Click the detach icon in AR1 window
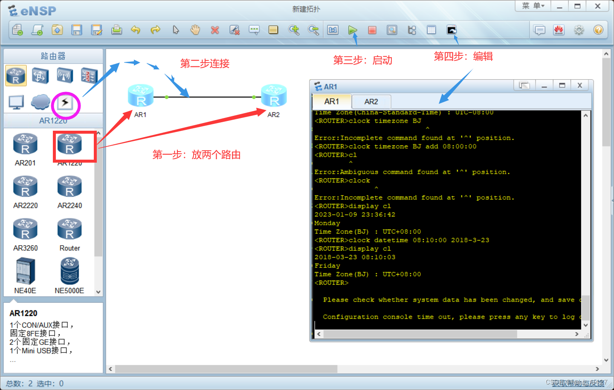This screenshot has width=614, height=390. [x=524, y=86]
